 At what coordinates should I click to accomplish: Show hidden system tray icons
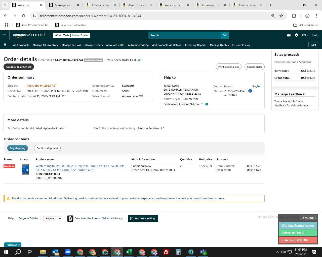tap(277, 252)
